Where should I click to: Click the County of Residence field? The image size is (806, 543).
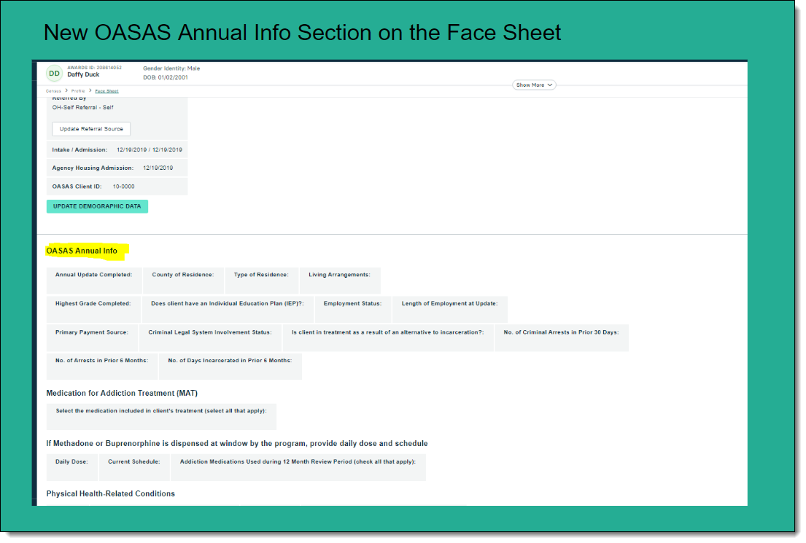[x=183, y=280]
